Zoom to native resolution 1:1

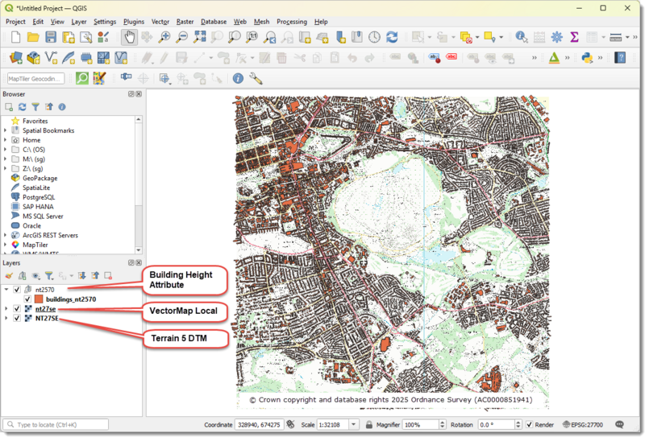click(x=252, y=37)
